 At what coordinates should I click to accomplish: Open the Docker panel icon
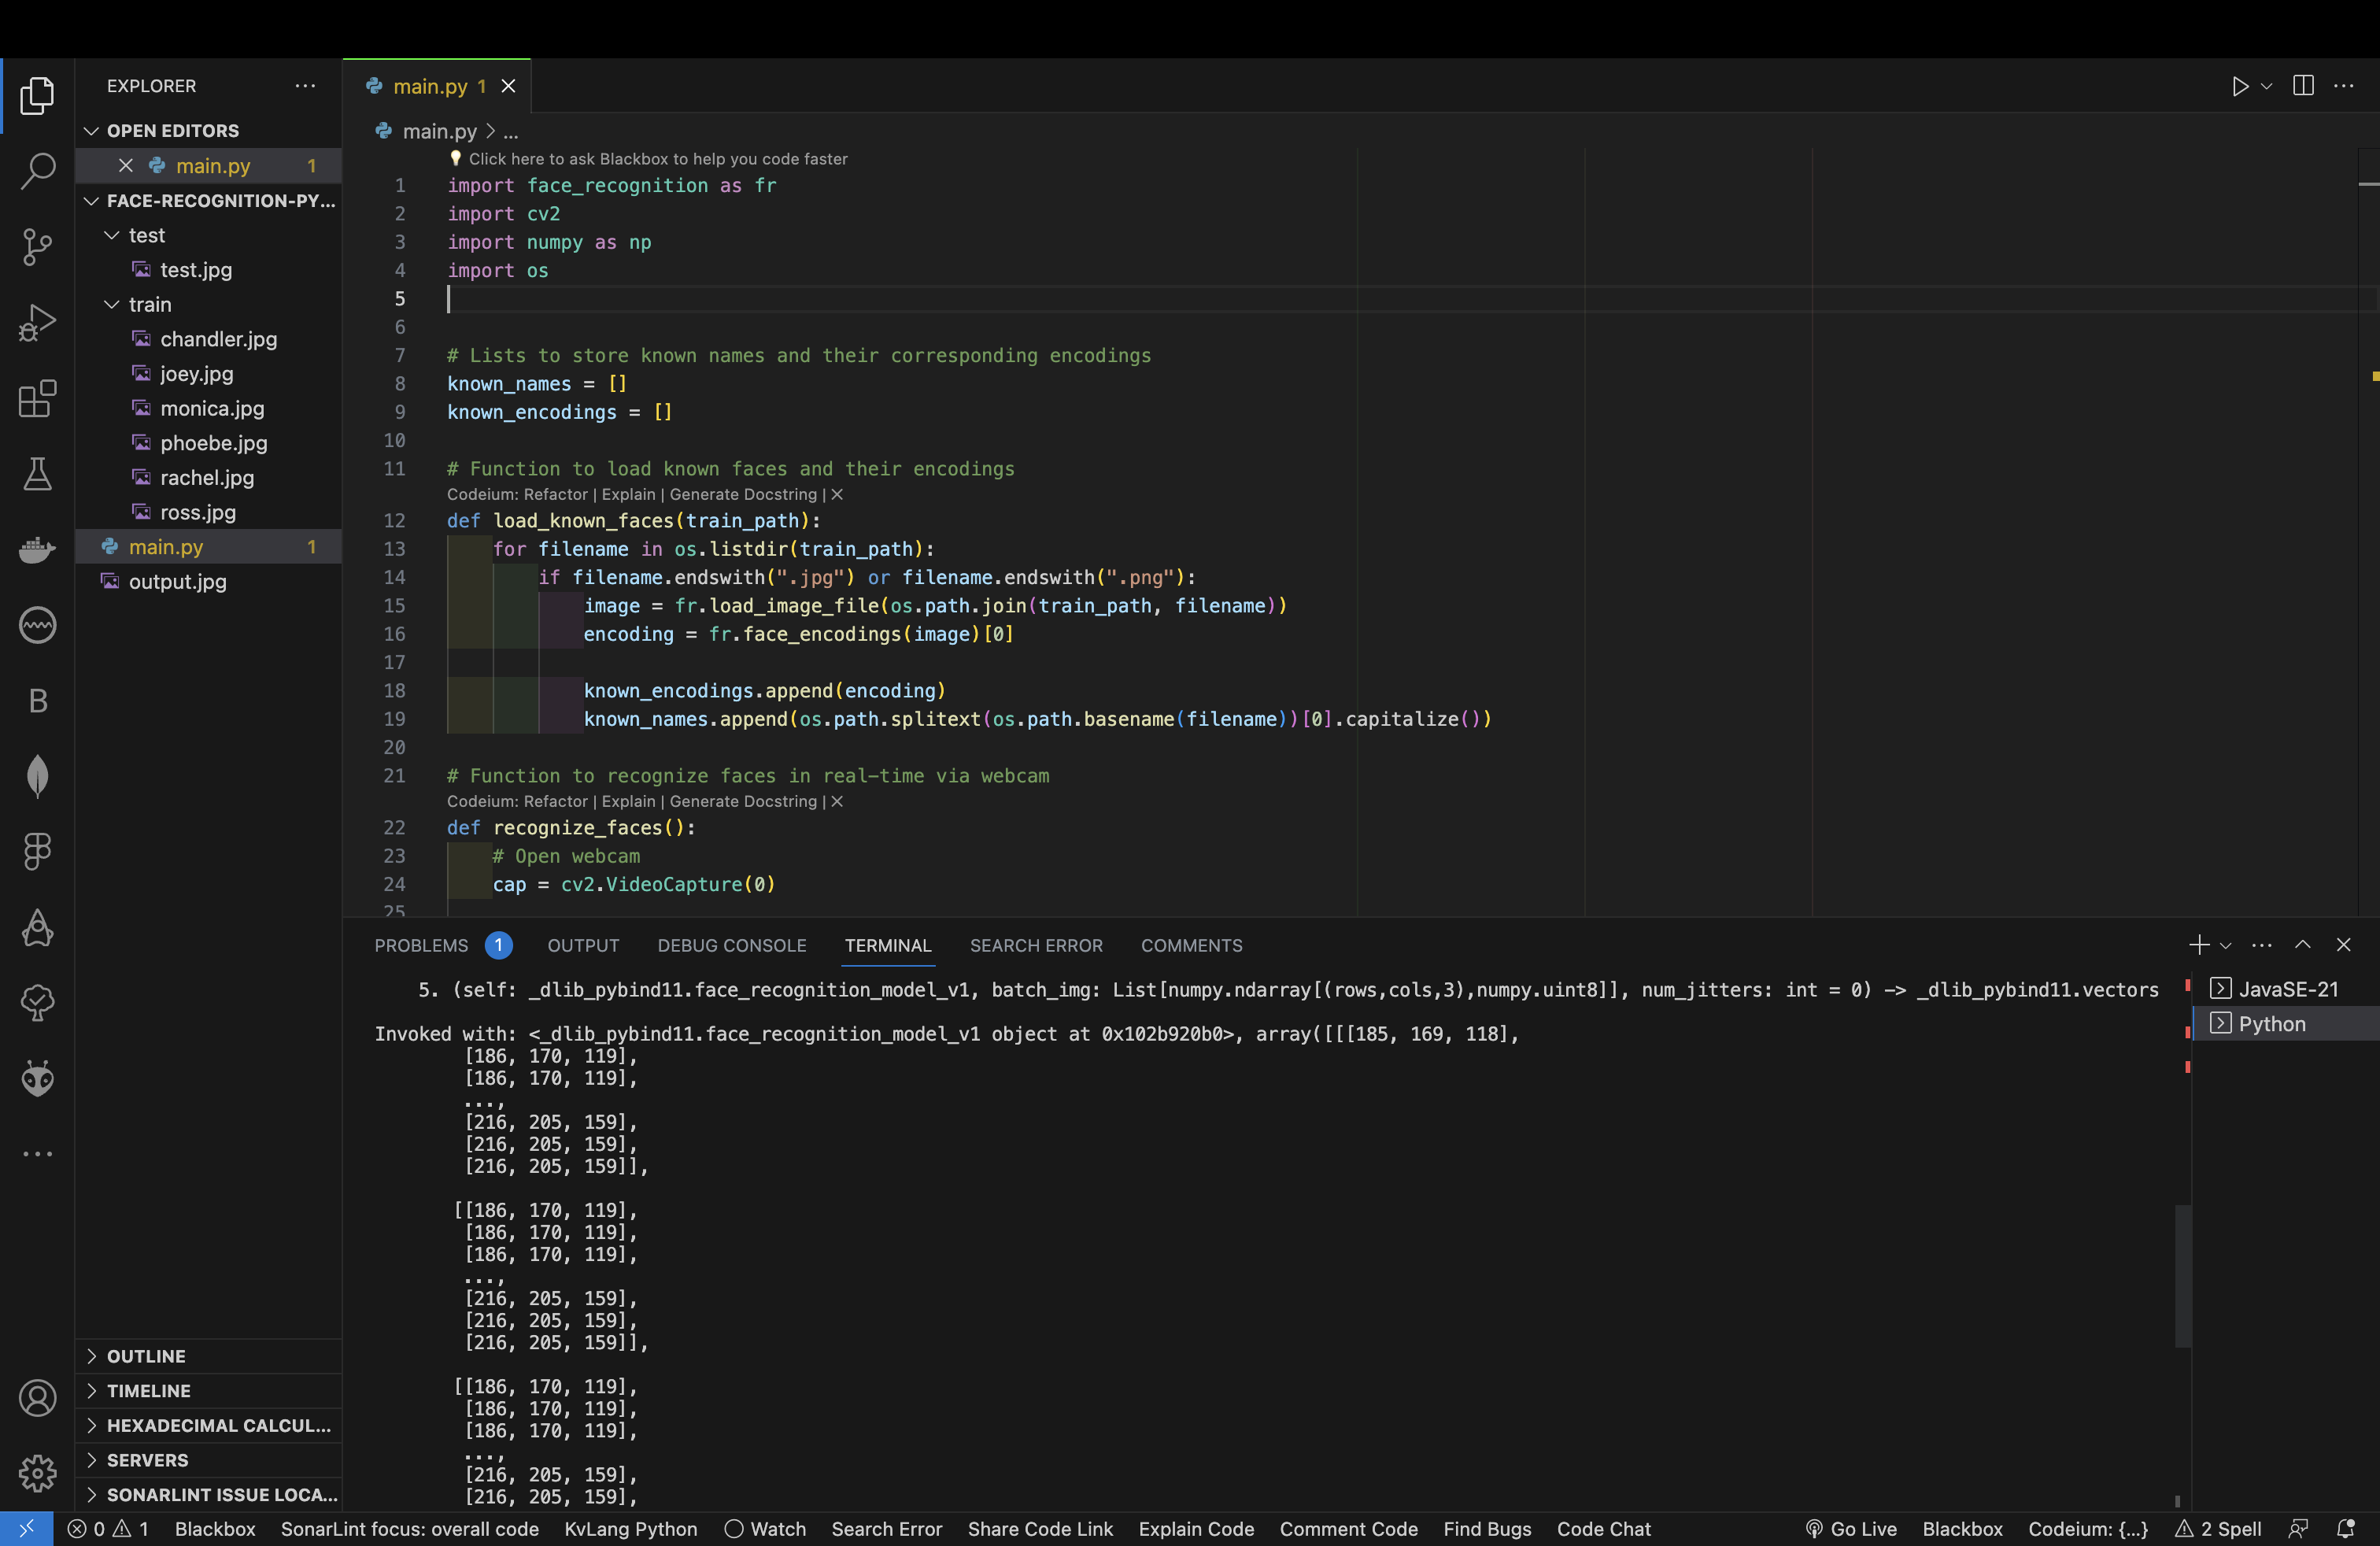click(37, 549)
